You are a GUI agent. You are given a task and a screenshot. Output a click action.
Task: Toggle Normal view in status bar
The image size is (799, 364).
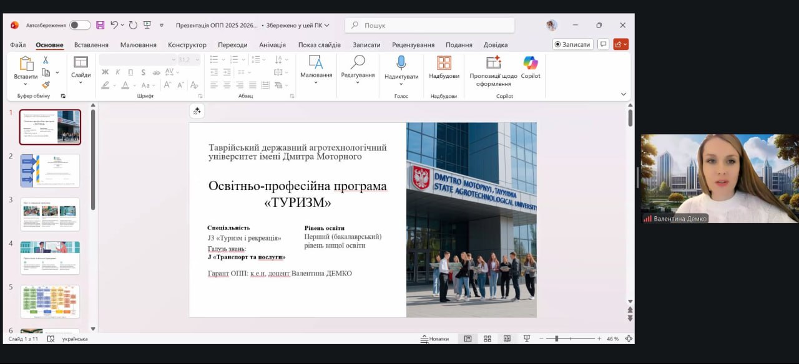tap(468, 338)
